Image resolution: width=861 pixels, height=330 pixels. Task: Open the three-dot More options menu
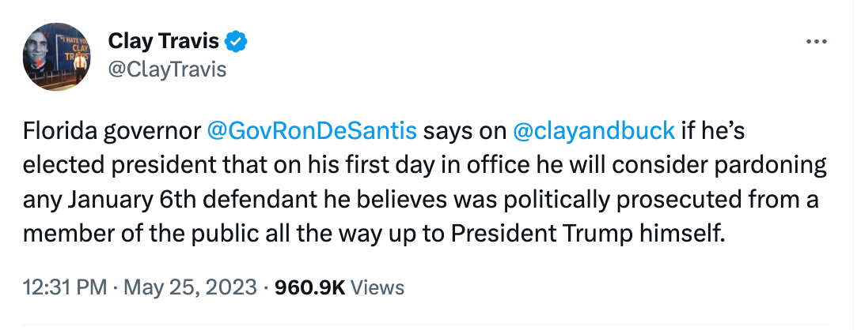tap(815, 42)
